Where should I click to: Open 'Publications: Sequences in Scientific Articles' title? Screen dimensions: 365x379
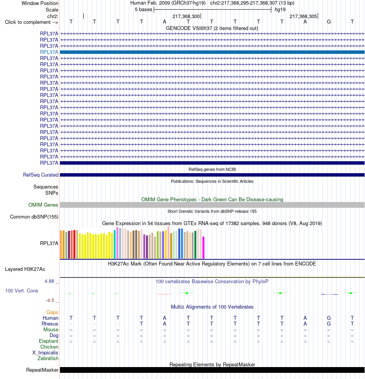tap(212, 181)
